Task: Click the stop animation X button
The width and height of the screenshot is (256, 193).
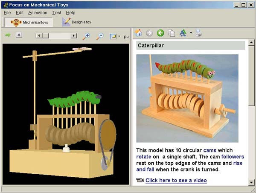Action: (x=19, y=35)
